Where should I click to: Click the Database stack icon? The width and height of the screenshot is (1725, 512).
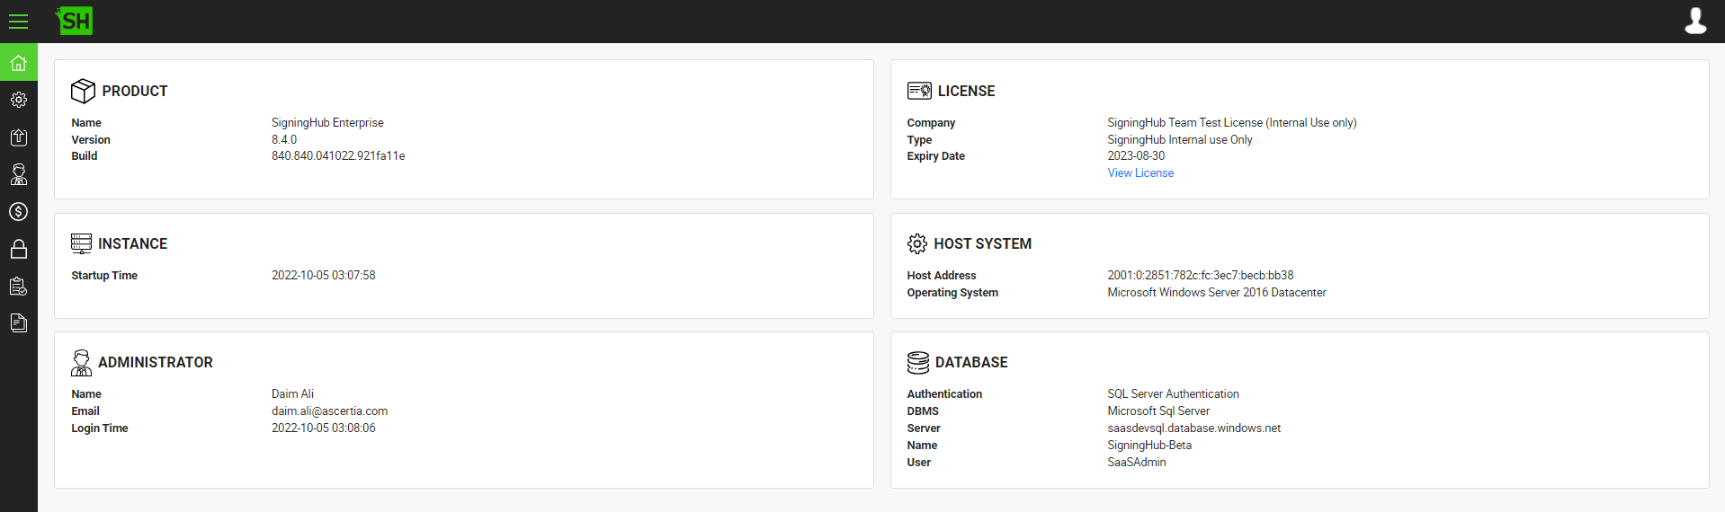(x=918, y=362)
